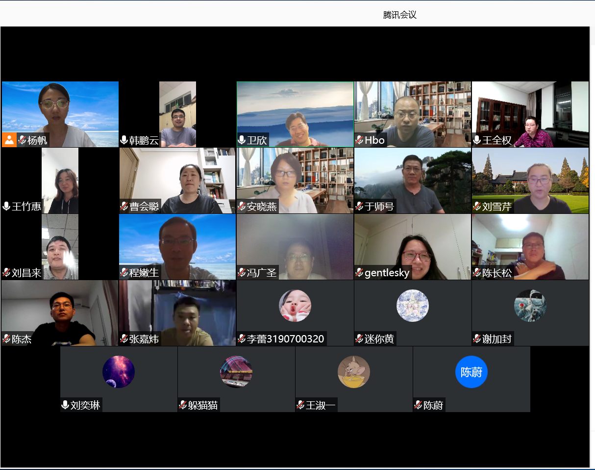The height and width of the screenshot is (470, 595).
Task: Click 王全权's microphone icon
Action: click(x=477, y=140)
